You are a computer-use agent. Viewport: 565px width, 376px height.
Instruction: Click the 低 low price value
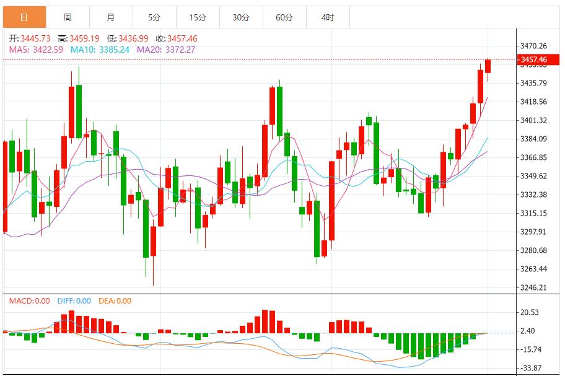pos(134,38)
